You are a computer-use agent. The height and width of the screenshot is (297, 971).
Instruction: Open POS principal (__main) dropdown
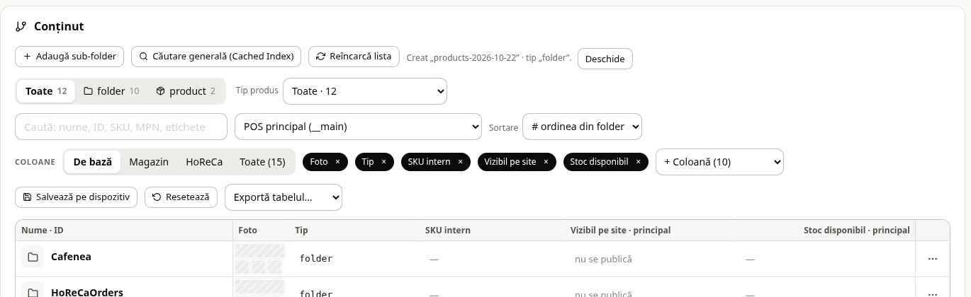point(358,127)
